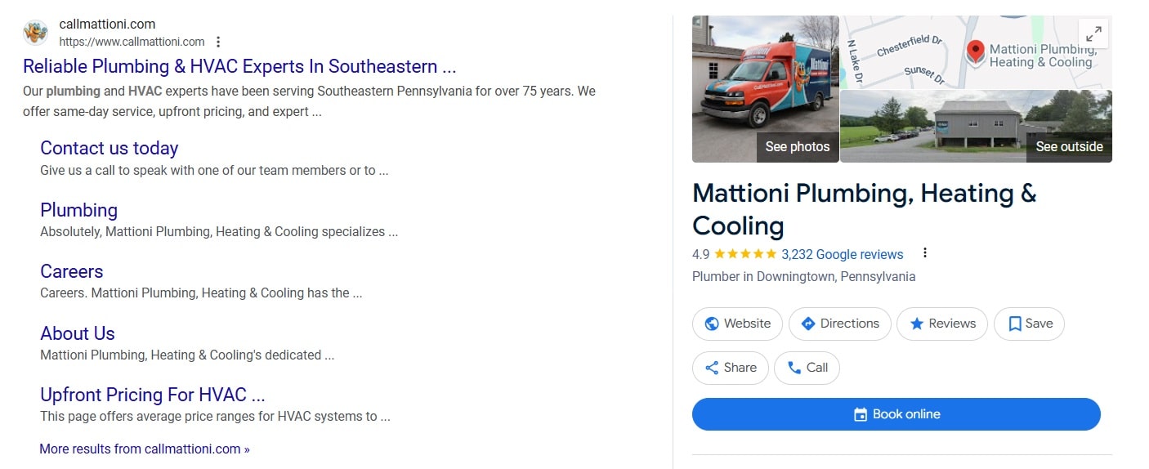1149x469 pixels.
Task: Expand the map with the fullscreen arrows icon
Action: tap(1093, 34)
